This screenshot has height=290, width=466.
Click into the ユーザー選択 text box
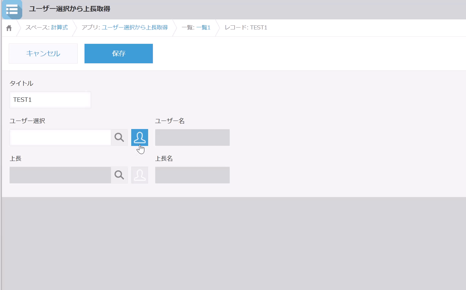coord(60,137)
